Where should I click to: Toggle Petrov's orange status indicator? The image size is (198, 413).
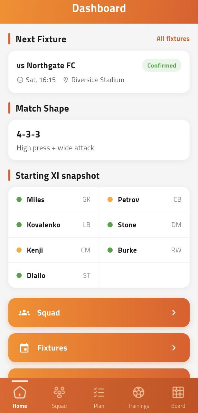(110, 199)
